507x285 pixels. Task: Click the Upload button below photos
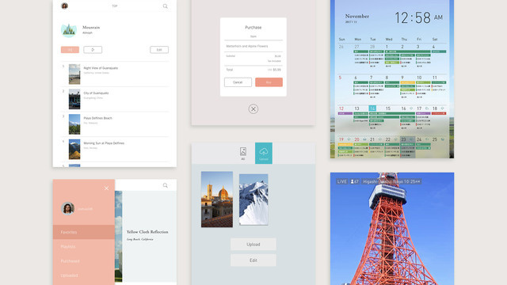pyautogui.click(x=253, y=245)
